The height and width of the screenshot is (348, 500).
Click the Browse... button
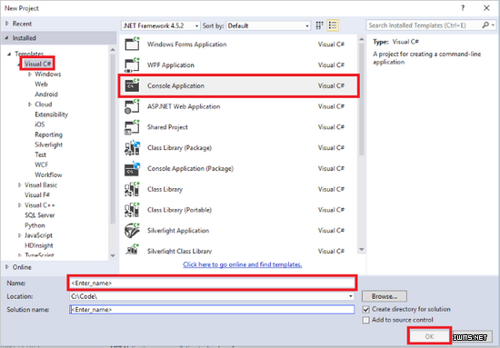tap(385, 296)
